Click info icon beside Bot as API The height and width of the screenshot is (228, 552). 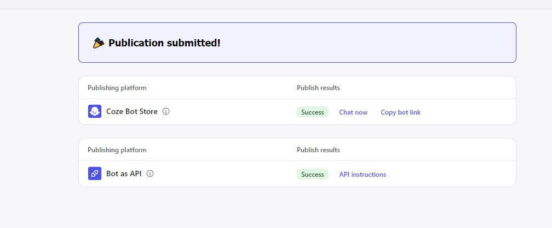coord(150,173)
